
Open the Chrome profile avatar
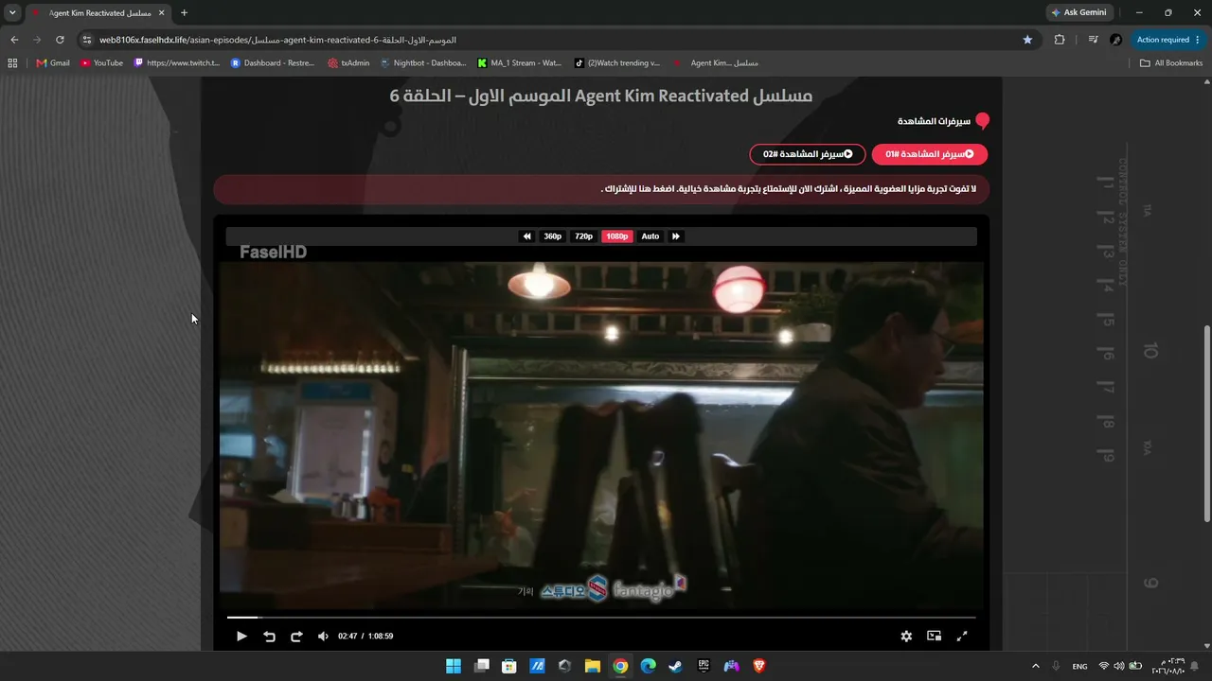click(x=1115, y=40)
